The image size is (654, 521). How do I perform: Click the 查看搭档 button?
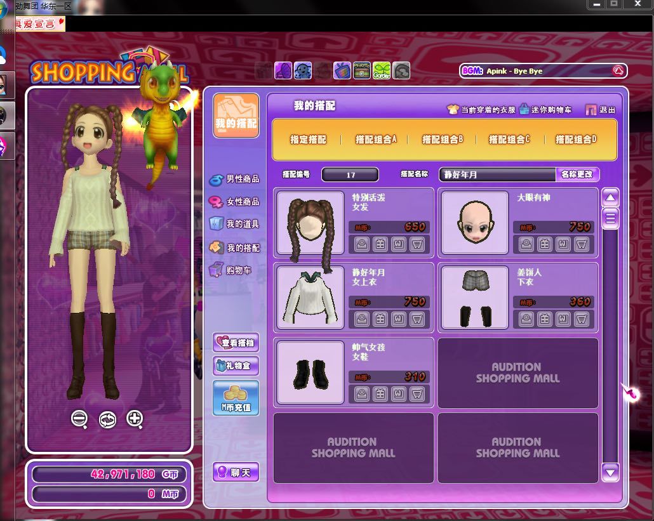click(236, 343)
